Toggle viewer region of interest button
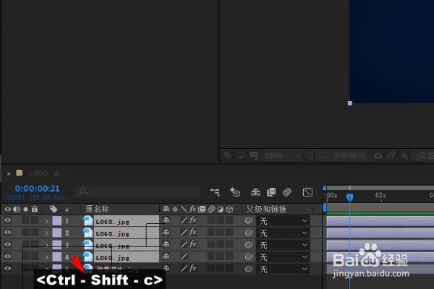This screenshot has height=289, width=434. 322,156
